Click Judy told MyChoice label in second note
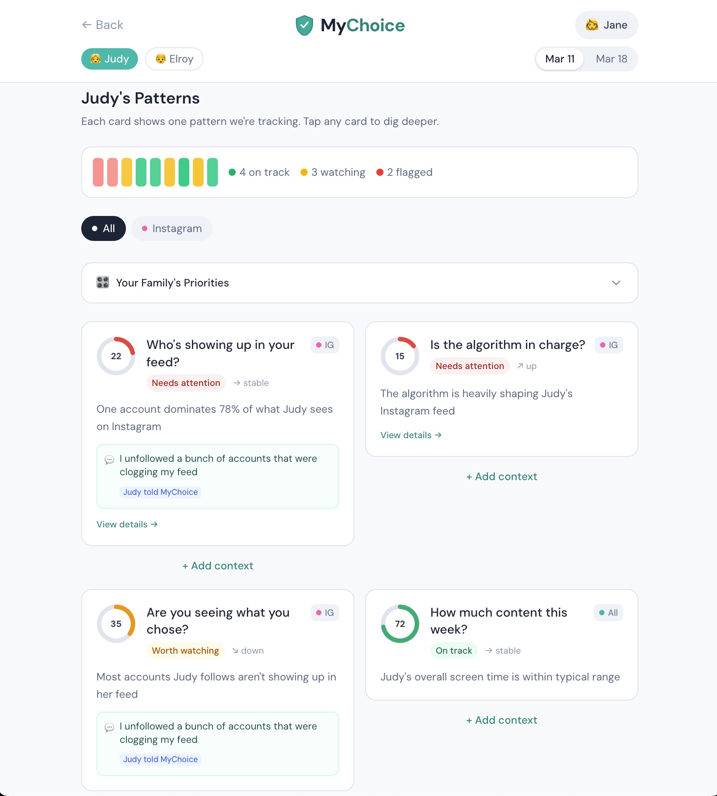Image resolution: width=717 pixels, height=796 pixels. click(160, 759)
